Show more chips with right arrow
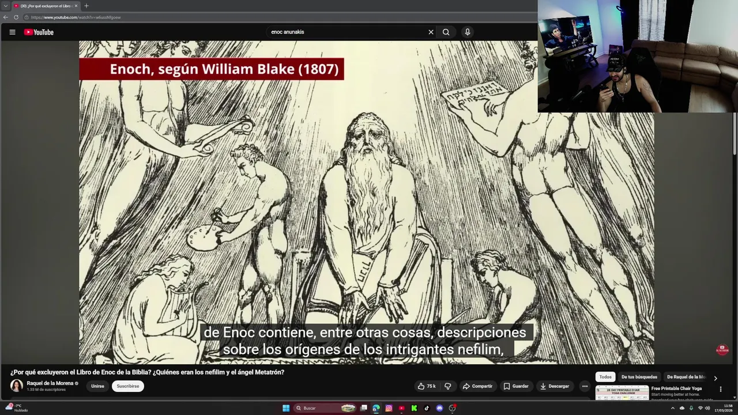The width and height of the screenshot is (738, 415). 716,378
